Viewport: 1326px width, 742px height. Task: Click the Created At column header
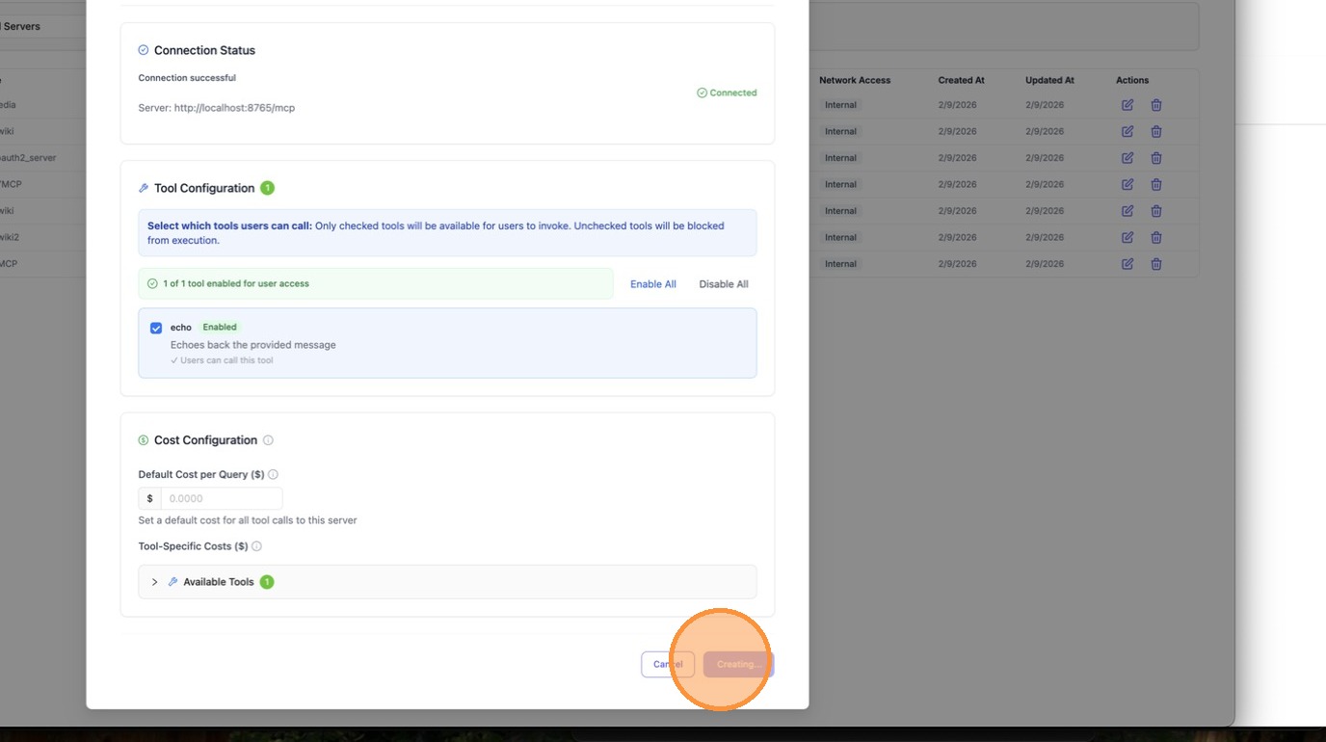pyautogui.click(x=962, y=80)
